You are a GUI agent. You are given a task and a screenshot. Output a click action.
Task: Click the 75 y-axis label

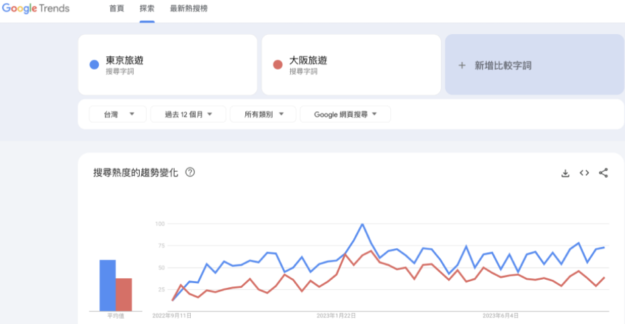pyautogui.click(x=161, y=246)
